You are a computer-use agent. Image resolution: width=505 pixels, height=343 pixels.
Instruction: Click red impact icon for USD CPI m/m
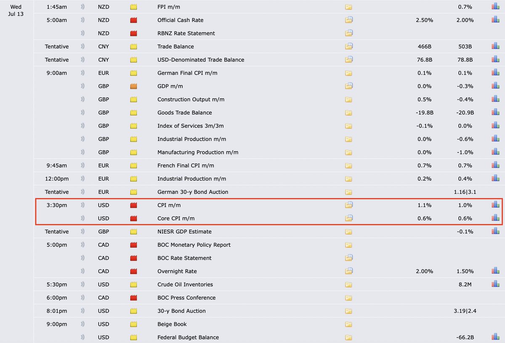(134, 205)
